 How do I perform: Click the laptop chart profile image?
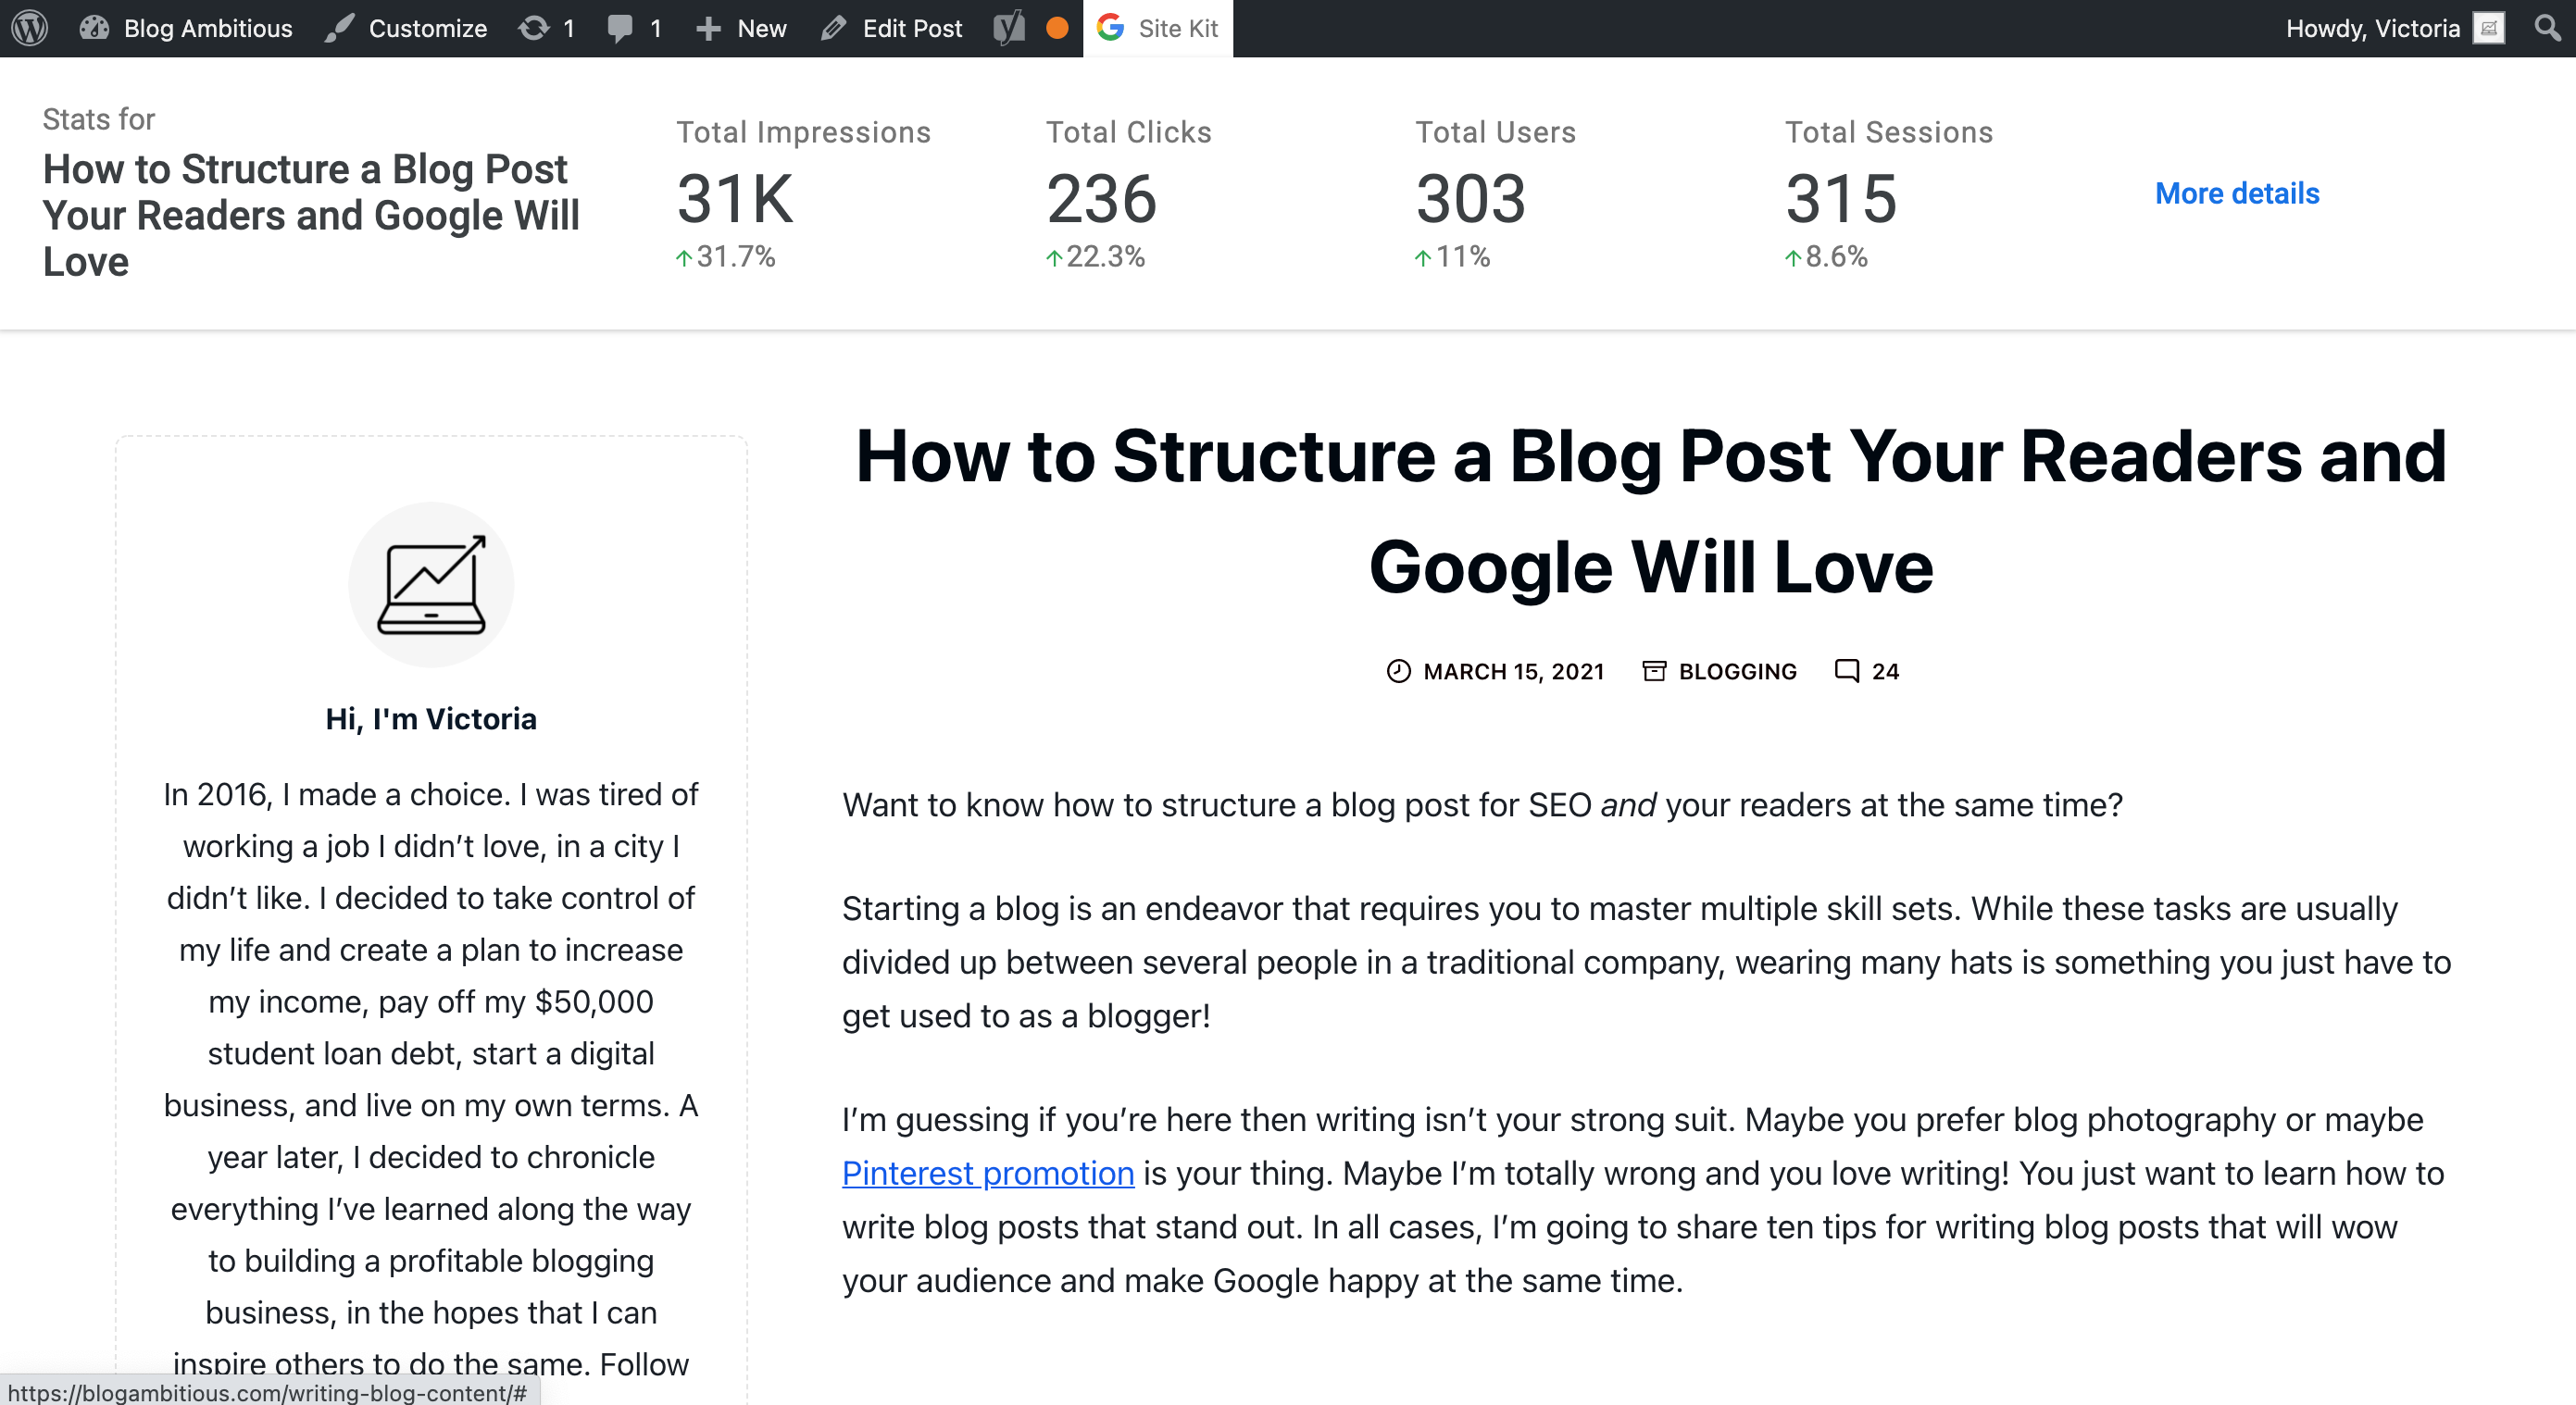click(x=431, y=585)
